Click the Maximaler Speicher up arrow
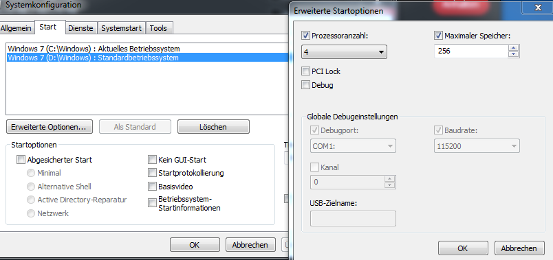The image size is (553, 260). [x=514, y=48]
